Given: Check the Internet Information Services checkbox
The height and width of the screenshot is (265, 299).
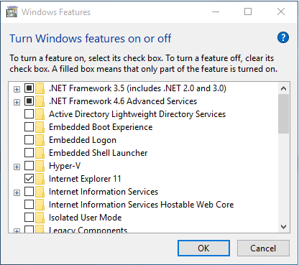Looking at the screenshot, I should (29, 191).
